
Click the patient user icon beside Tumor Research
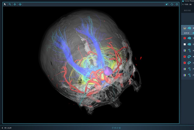tap(183, 1)
